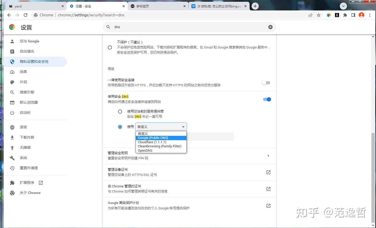
Task: Close the 新标签页 tab
Action: click(185, 6)
